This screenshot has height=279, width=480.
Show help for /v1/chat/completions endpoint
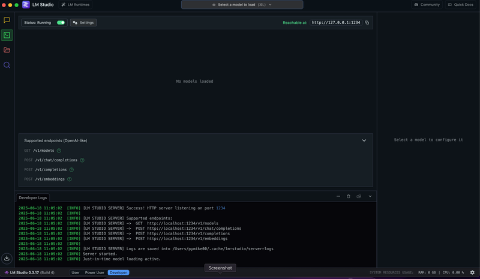82,160
